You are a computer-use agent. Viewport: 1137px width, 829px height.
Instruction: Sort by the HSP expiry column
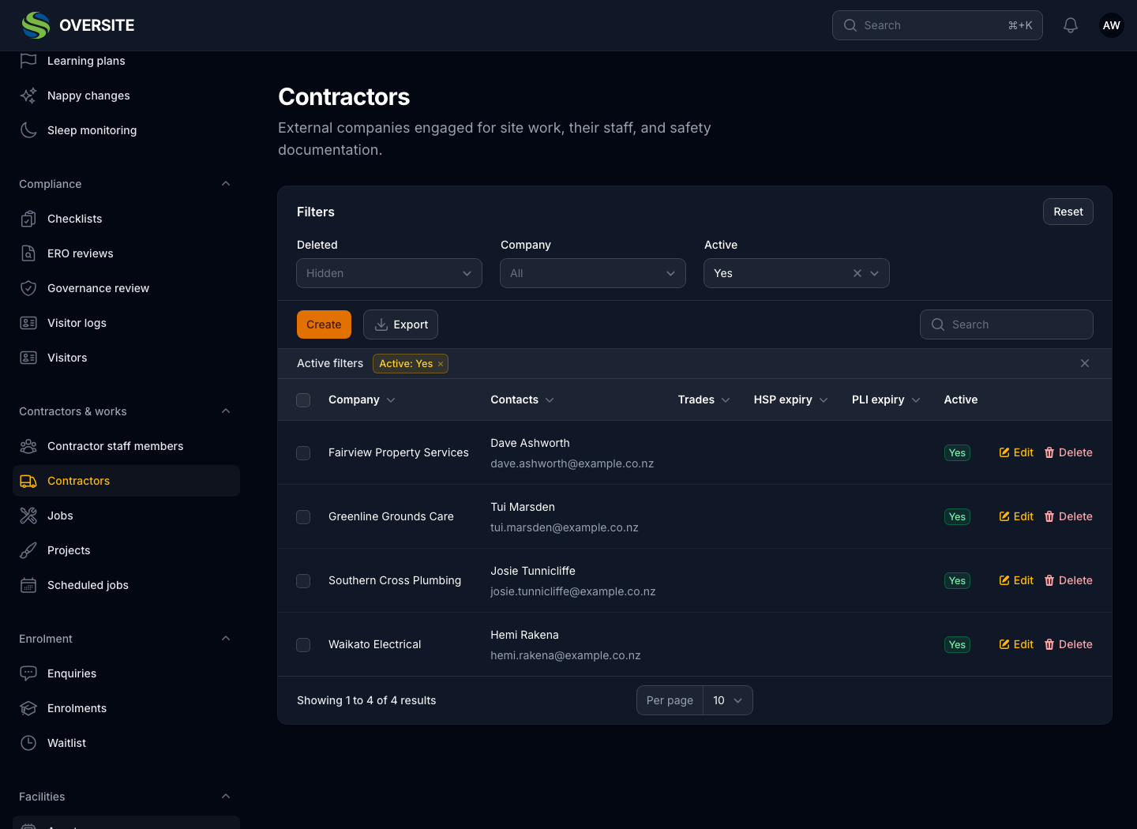tap(790, 399)
